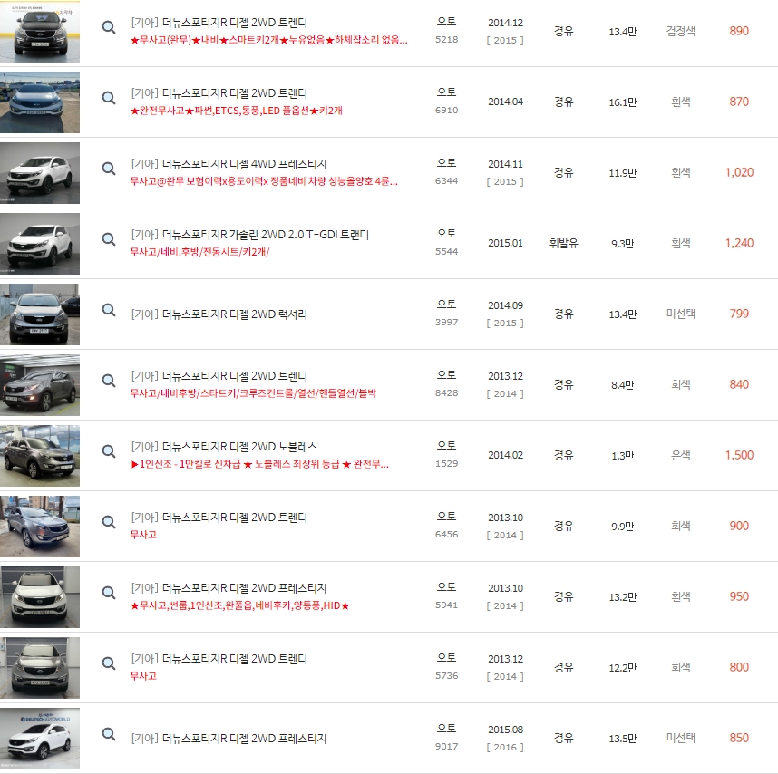Open the photo for the 럭셔리 listing
The image size is (778, 774).
pyautogui.click(x=40, y=314)
